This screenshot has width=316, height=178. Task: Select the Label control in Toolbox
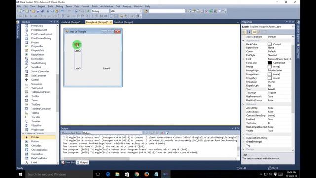[x=34, y=162]
